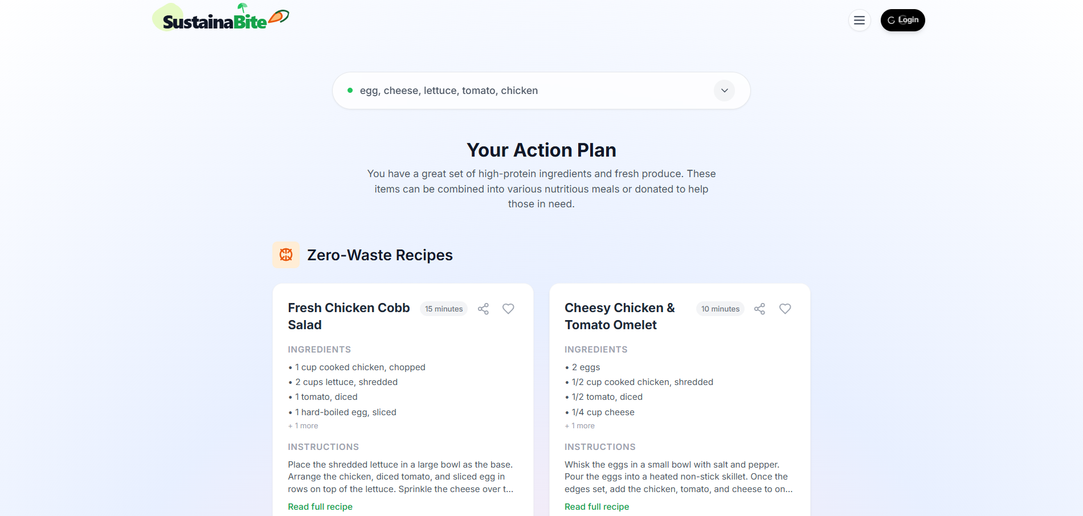1083x516 pixels.
Task: Open the hamburger navigation menu
Action: pos(860,20)
